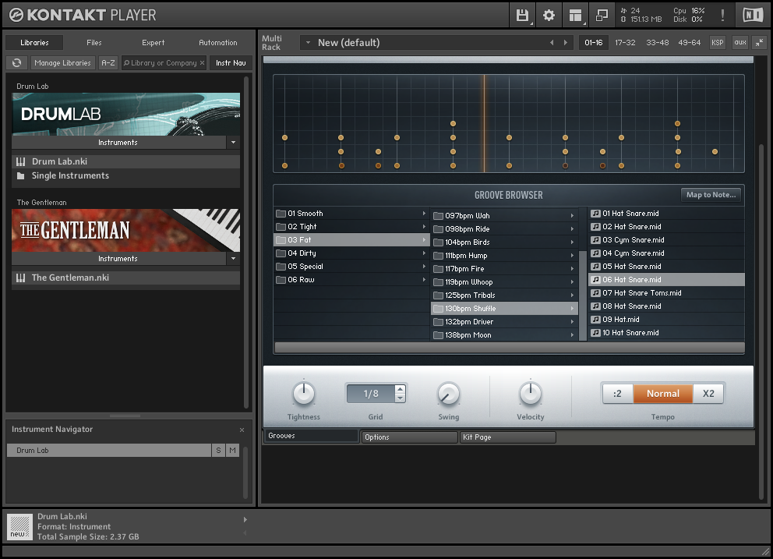
Task: Click the Velocity knob
Action: point(531,394)
